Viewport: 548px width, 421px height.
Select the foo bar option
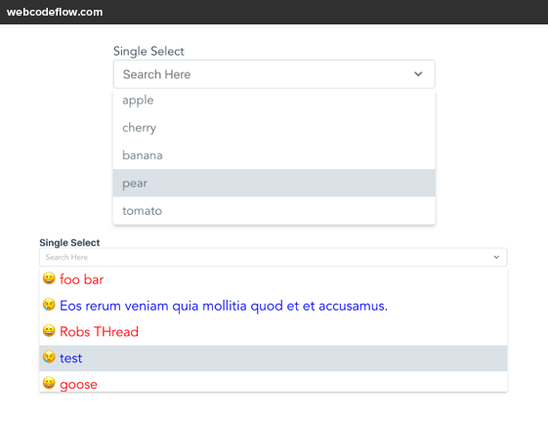click(x=273, y=279)
